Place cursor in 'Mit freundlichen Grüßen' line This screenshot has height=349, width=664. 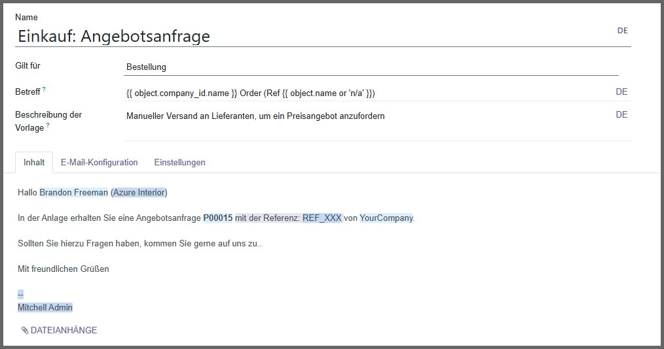click(x=64, y=269)
